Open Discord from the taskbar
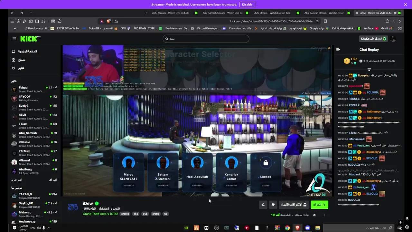 click(x=307, y=228)
